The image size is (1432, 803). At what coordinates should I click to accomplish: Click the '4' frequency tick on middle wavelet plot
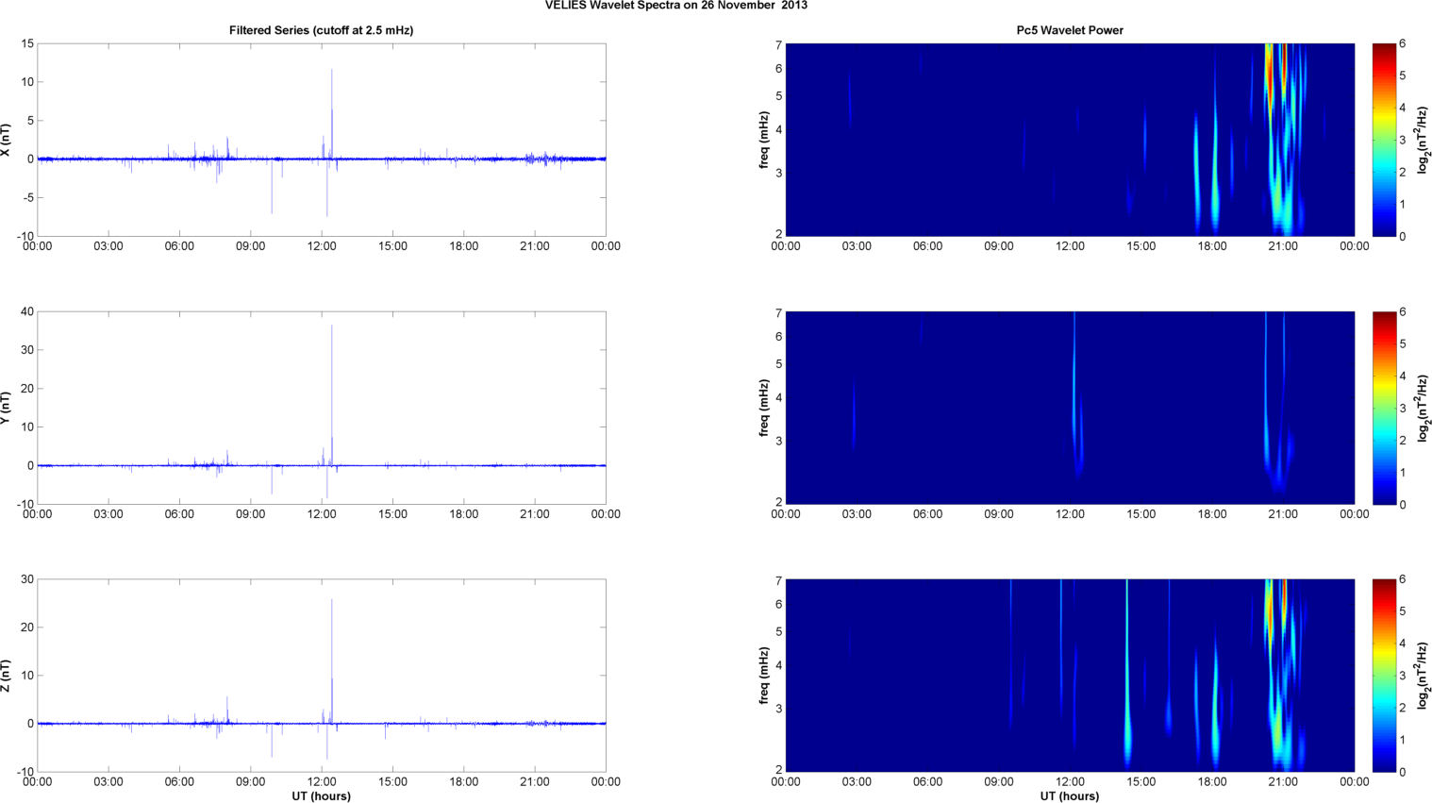(779, 398)
